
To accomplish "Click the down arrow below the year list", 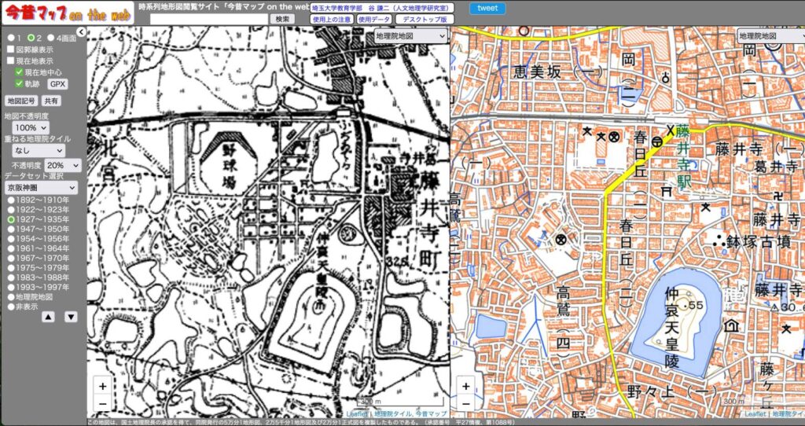I will (71, 317).
